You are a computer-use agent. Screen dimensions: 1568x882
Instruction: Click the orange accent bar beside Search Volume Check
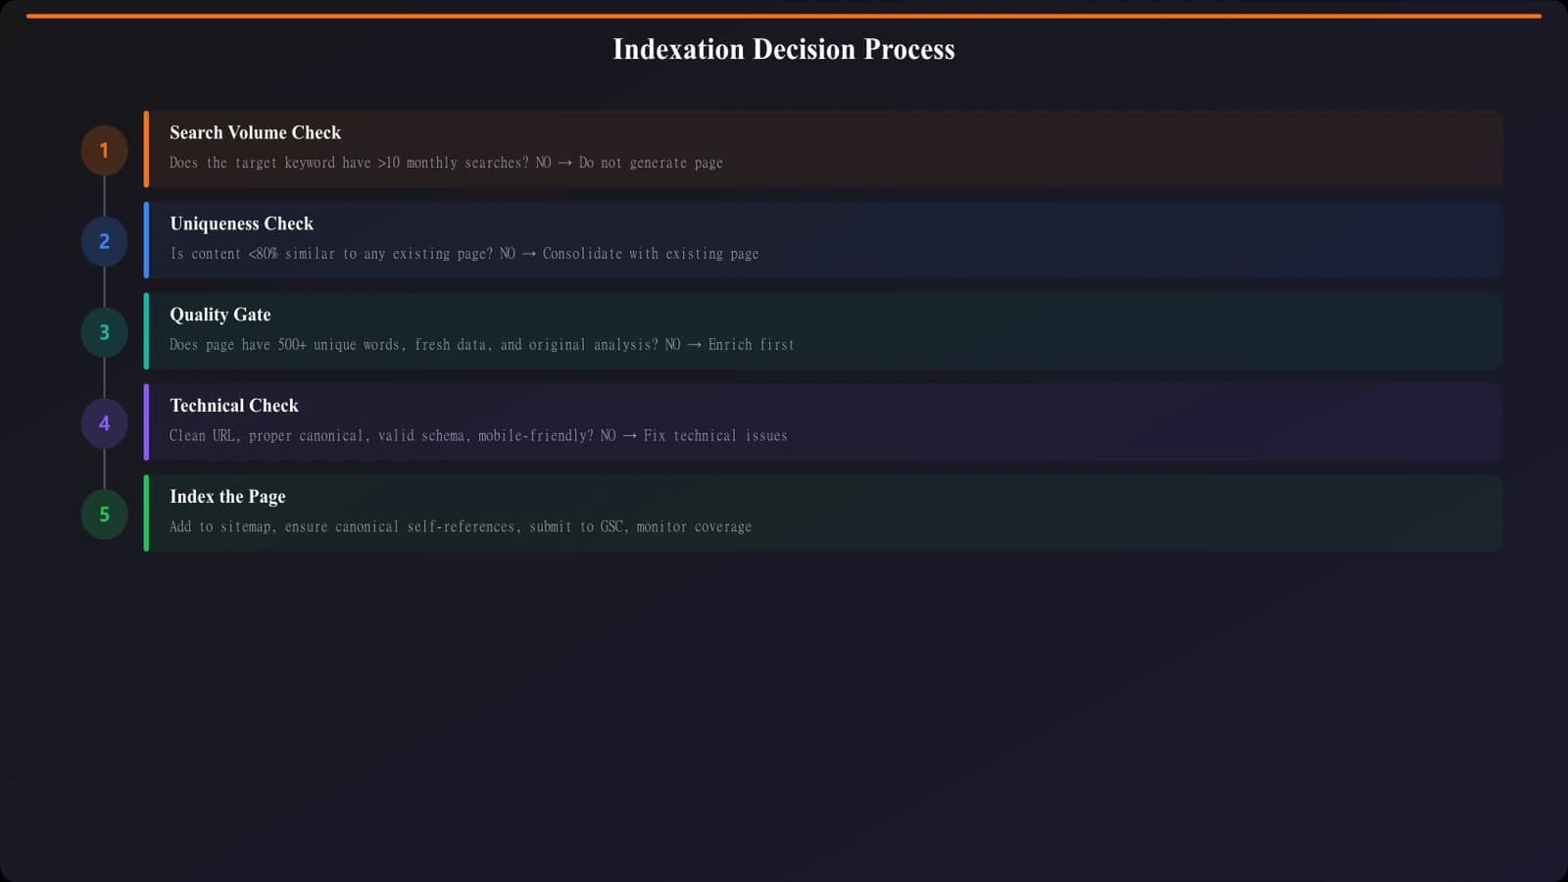[x=145, y=148]
